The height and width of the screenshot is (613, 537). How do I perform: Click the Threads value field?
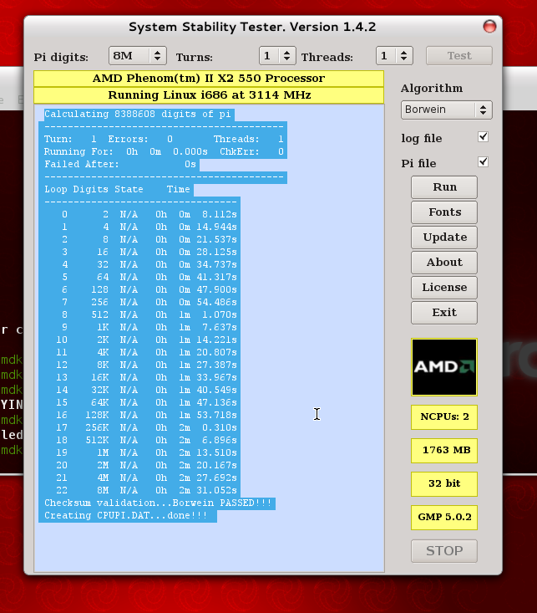click(386, 55)
